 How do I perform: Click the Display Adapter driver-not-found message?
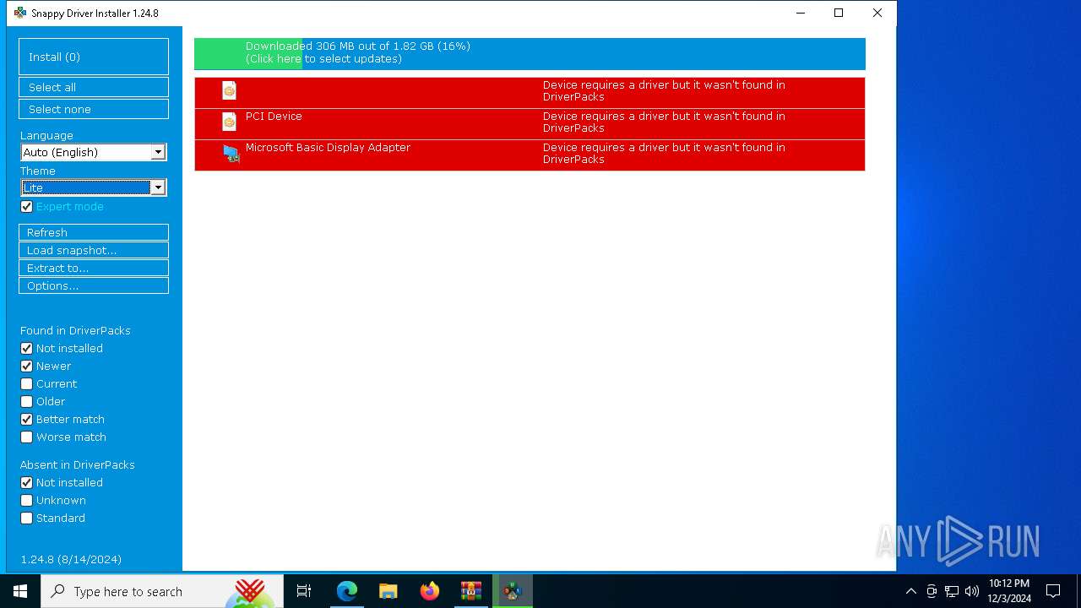(x=664, y=154)
